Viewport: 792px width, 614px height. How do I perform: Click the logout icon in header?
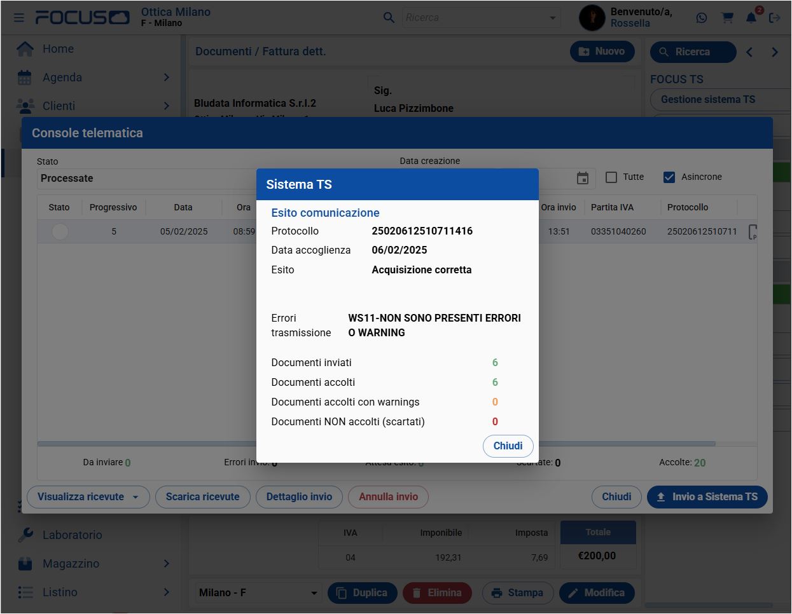pyautogui.click(x=774, y=18)
